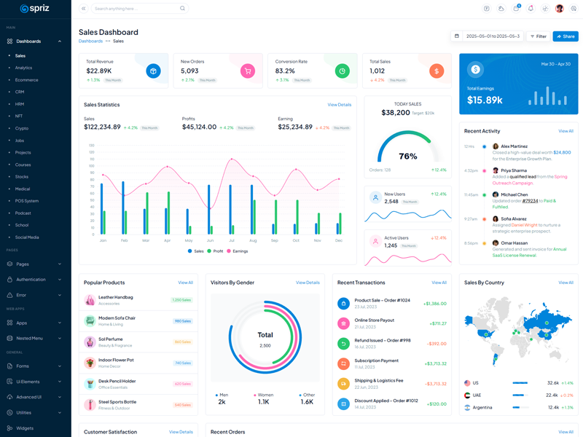Toggle the Sales series in chart legend
This screenshot has width=583, height=437.
pyautogui.click(x=195, y=251)
